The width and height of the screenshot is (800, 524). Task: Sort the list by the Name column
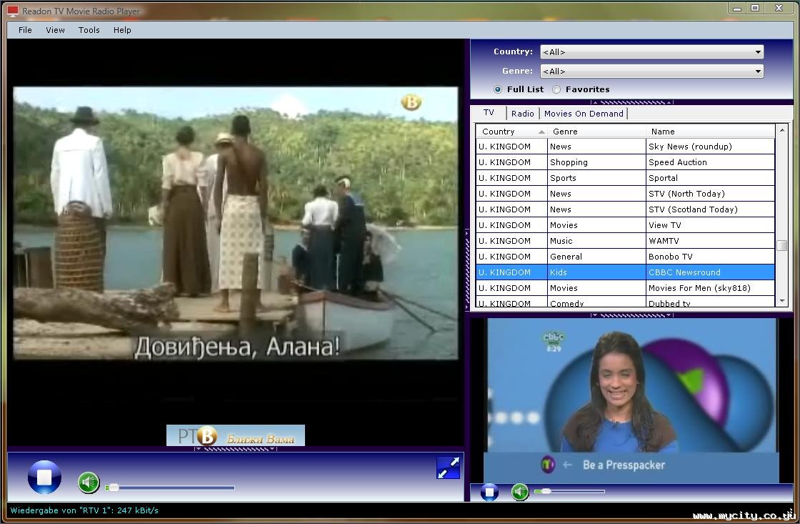(710, 132)
